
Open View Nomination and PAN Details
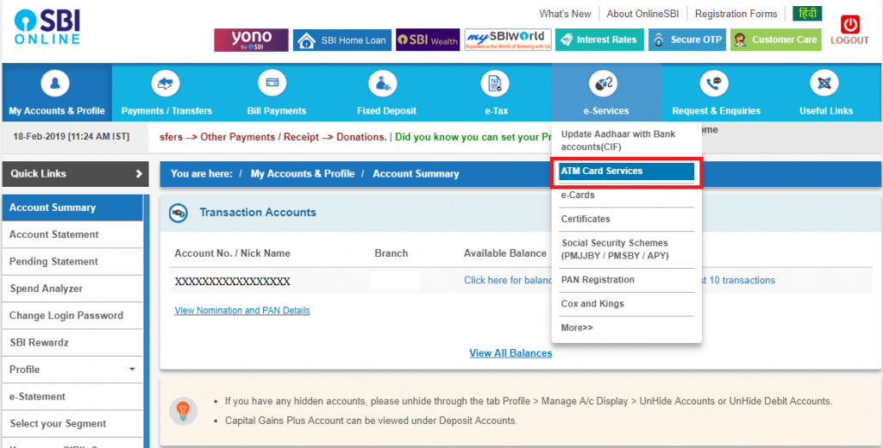(242, 311)
